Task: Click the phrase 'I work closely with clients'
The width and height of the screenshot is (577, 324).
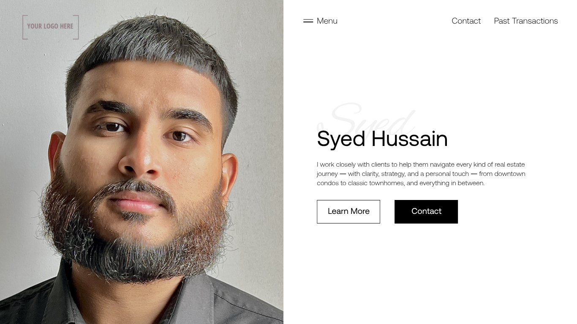Action: tap(353, 165)
